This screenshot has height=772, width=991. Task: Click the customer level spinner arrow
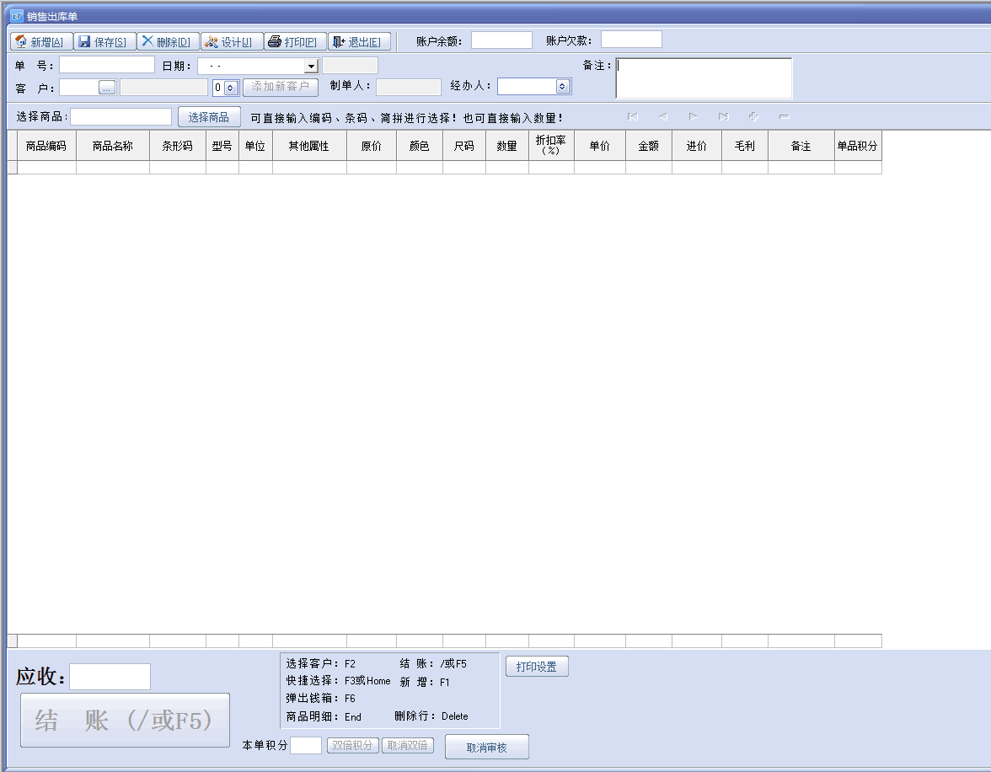(x=231, y=88)
